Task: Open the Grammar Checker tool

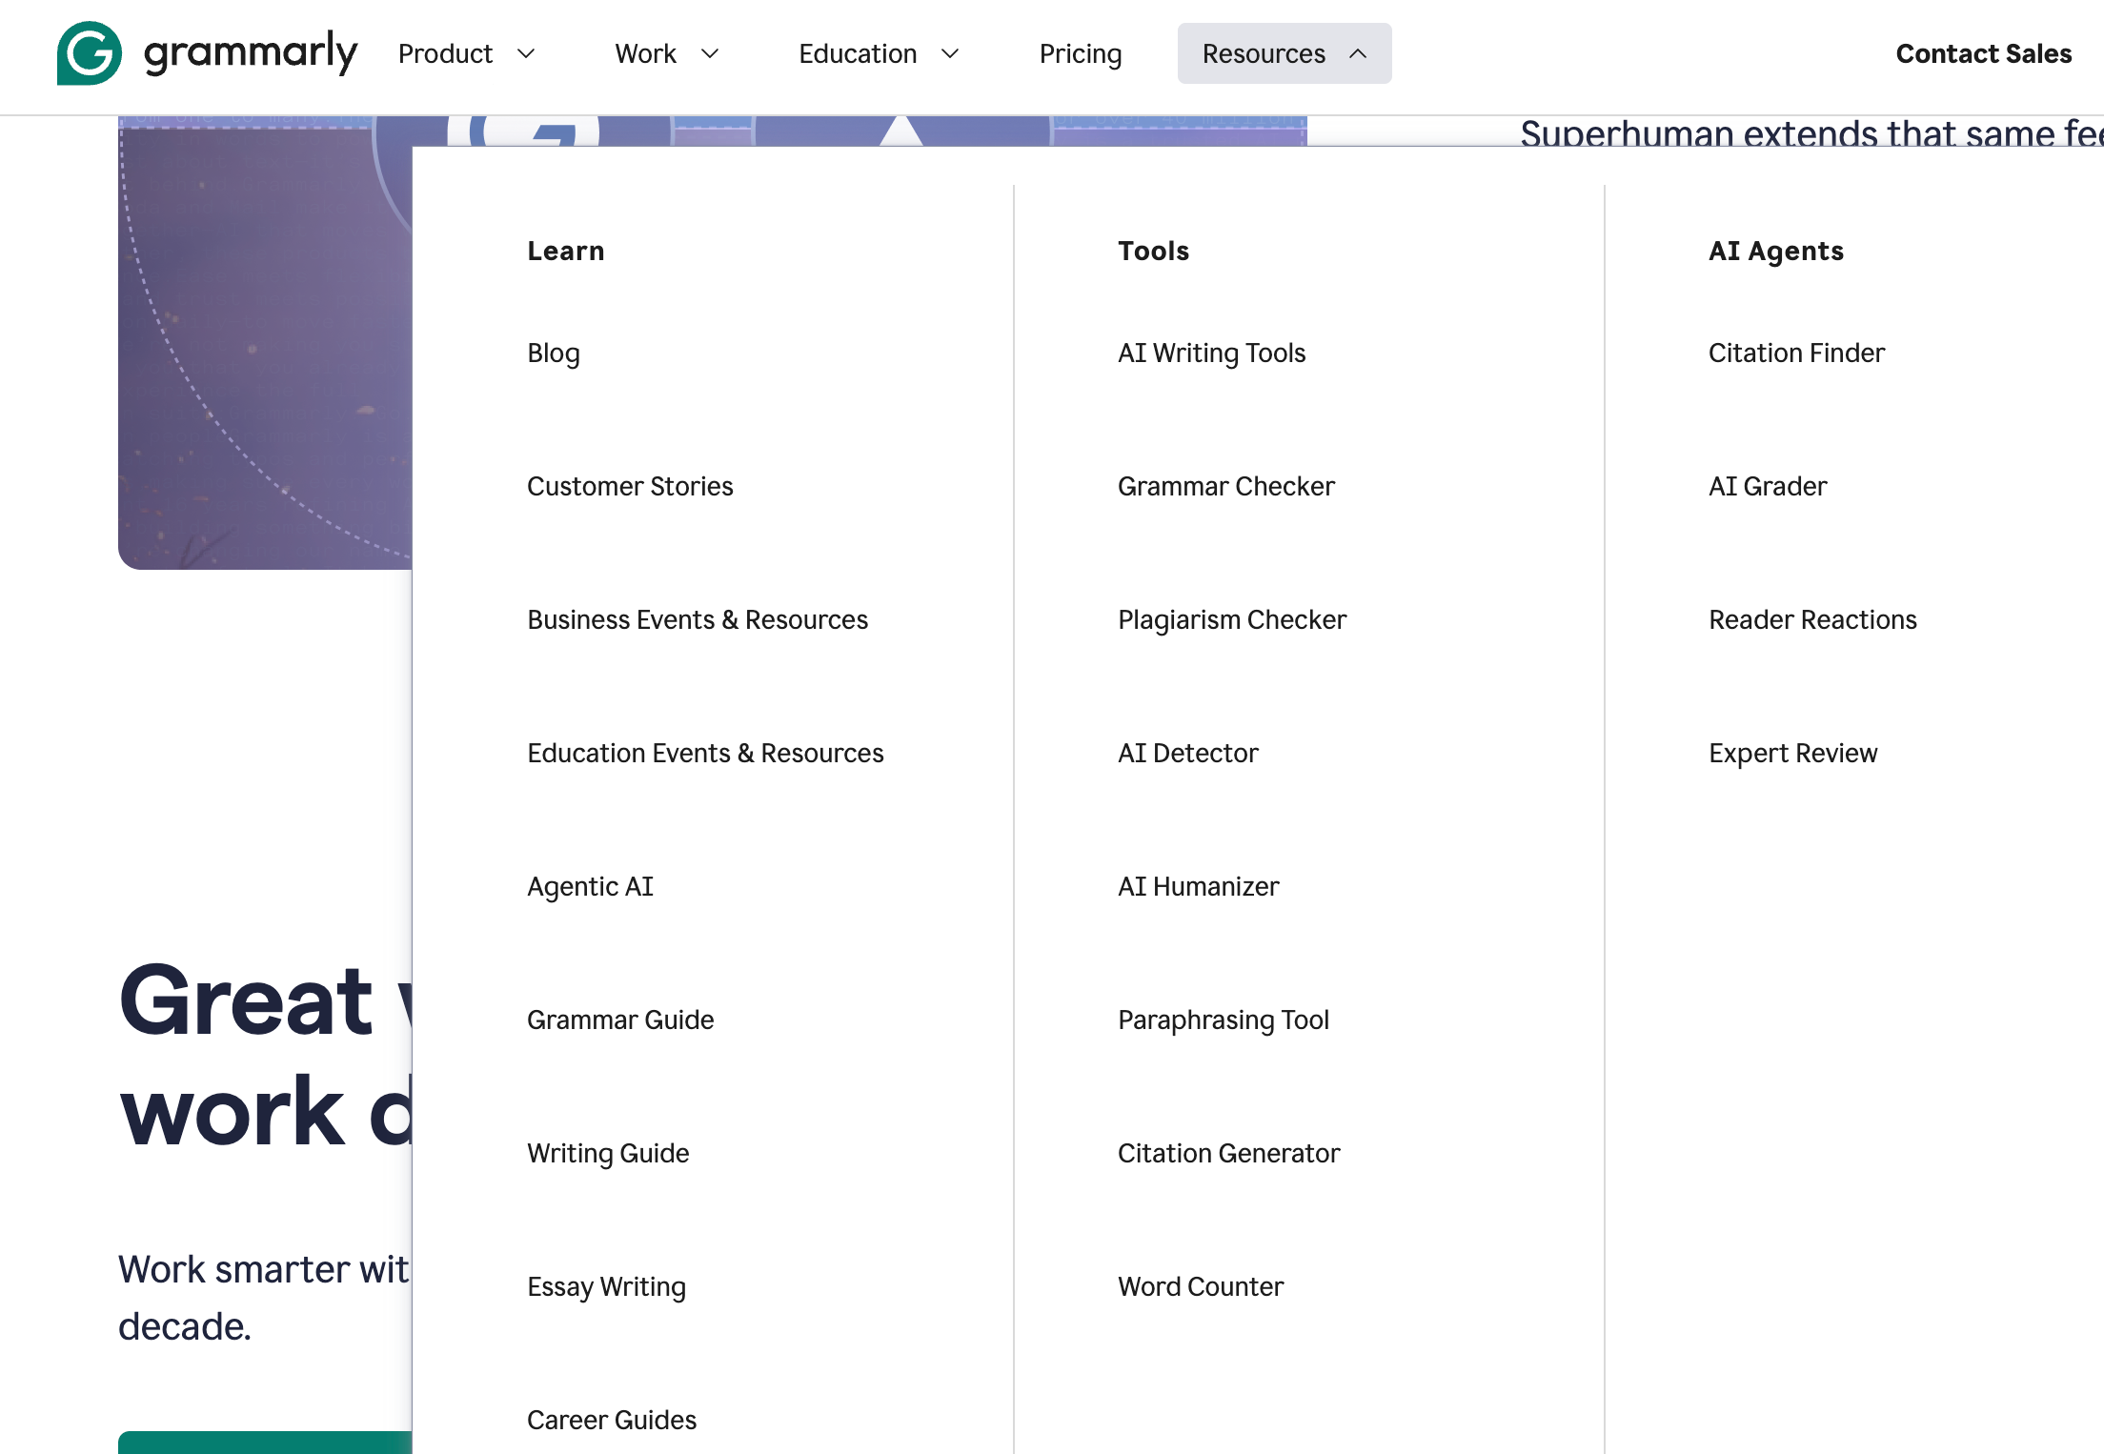Action: [x=1225, y=487]
